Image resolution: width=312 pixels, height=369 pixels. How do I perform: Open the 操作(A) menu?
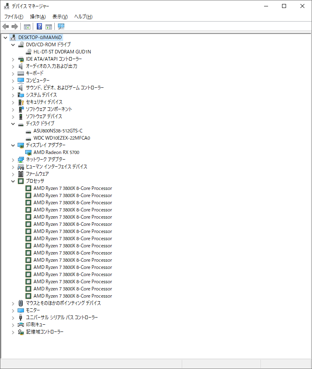point(38,17)
